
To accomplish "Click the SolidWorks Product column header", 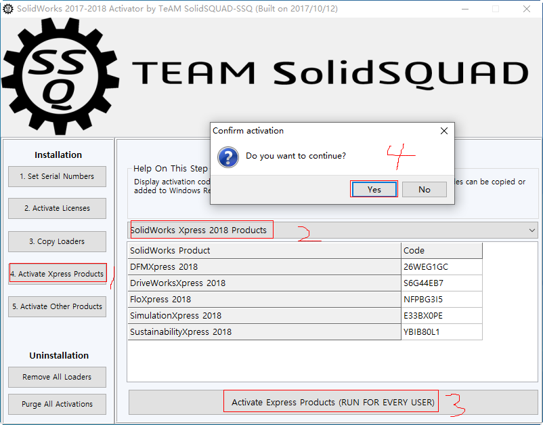I will [264, 250].
